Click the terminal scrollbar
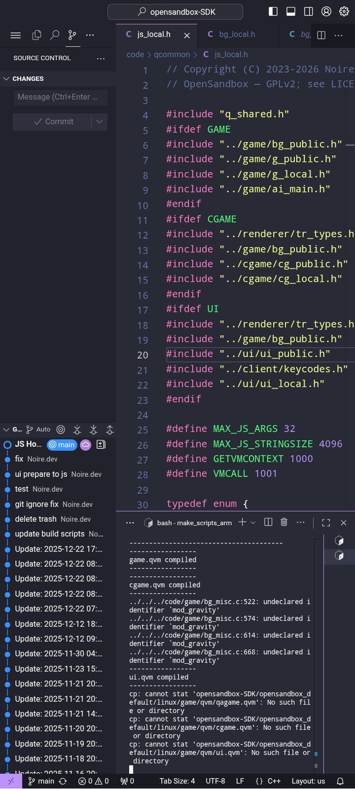Viewport: 355px width, 789px height. click(x=316, y=651)
